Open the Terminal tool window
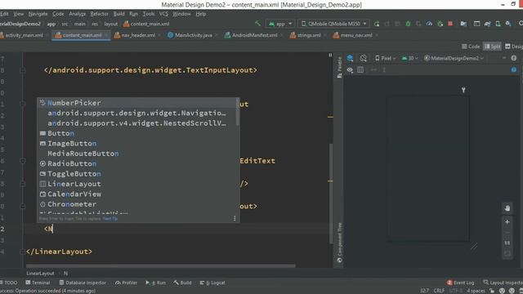Image resolution: width=523 pixels, height=294 pixels. pyautogui.click(x=38, y=283)
